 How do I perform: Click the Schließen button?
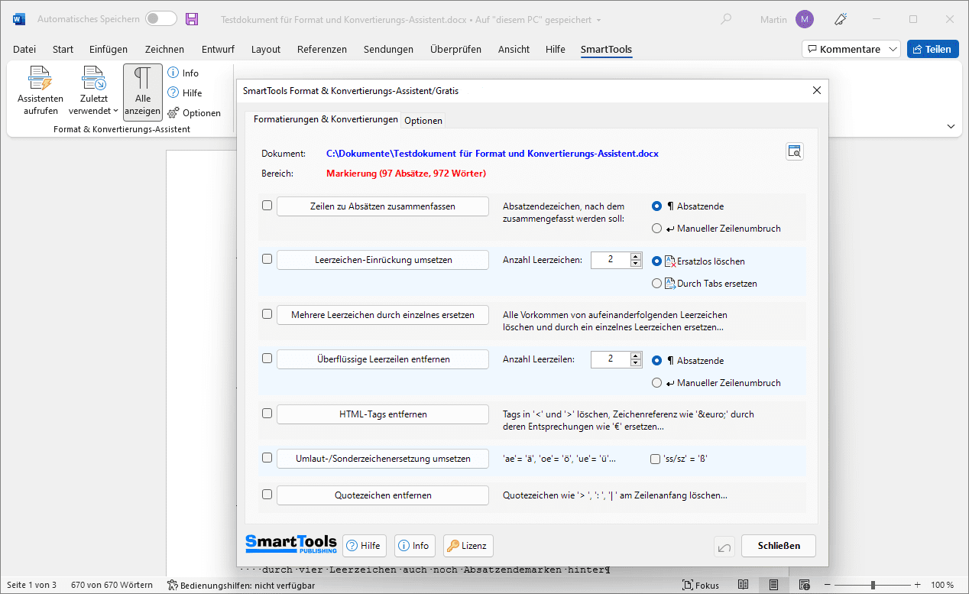(x=778, y=546)
